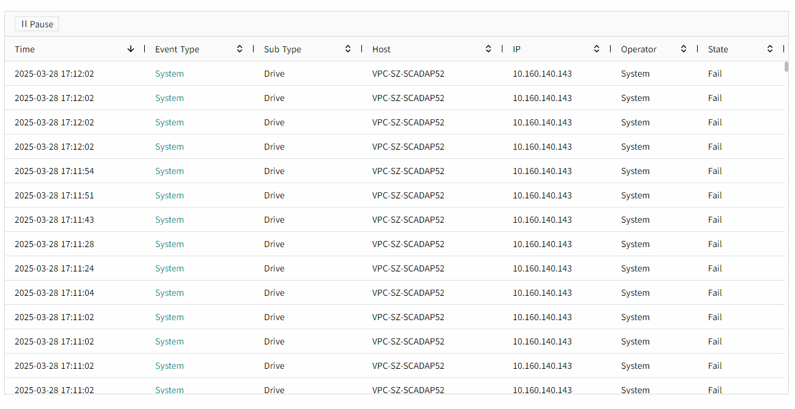Screen dimensions: 795x409
Task: Open System link in the 17:11:54 row
Action: [169, 171]
